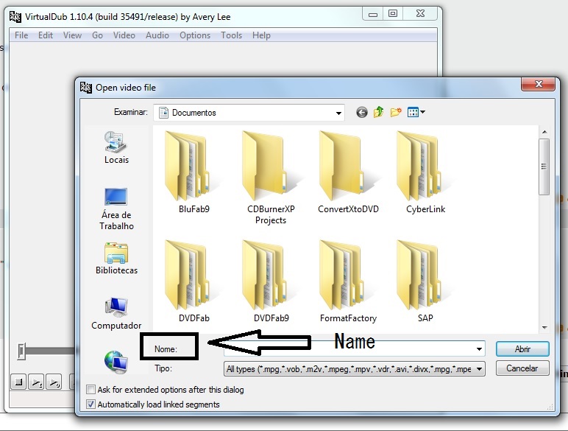The image size is (568, 431).
Task: Click the Cancelar button
Action: (x=522, y=368)
